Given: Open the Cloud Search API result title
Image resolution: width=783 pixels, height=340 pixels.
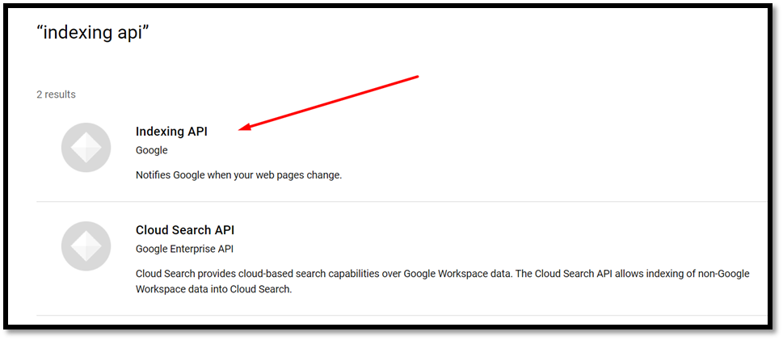Looking at the screenshot, I should pos(185,230).
